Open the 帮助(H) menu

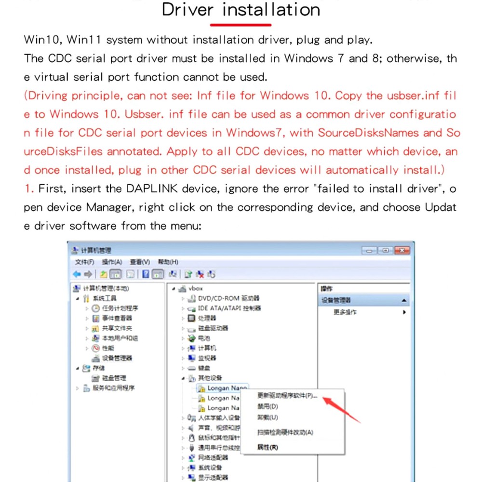click(168, 262)
